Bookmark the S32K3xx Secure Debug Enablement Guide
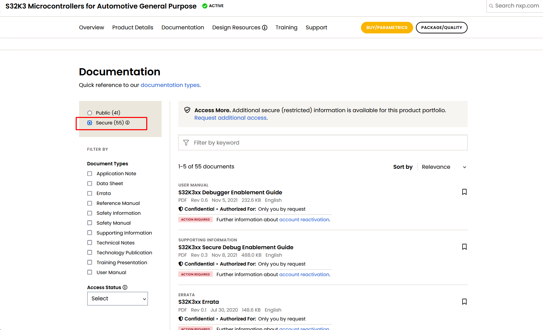Screen dimensions: 543x330 click(x=464, y=247)
